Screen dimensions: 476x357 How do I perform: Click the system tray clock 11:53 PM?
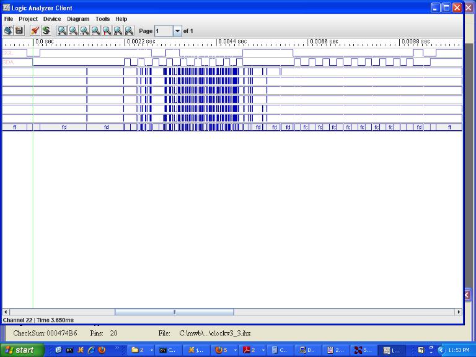coord(459,350)
